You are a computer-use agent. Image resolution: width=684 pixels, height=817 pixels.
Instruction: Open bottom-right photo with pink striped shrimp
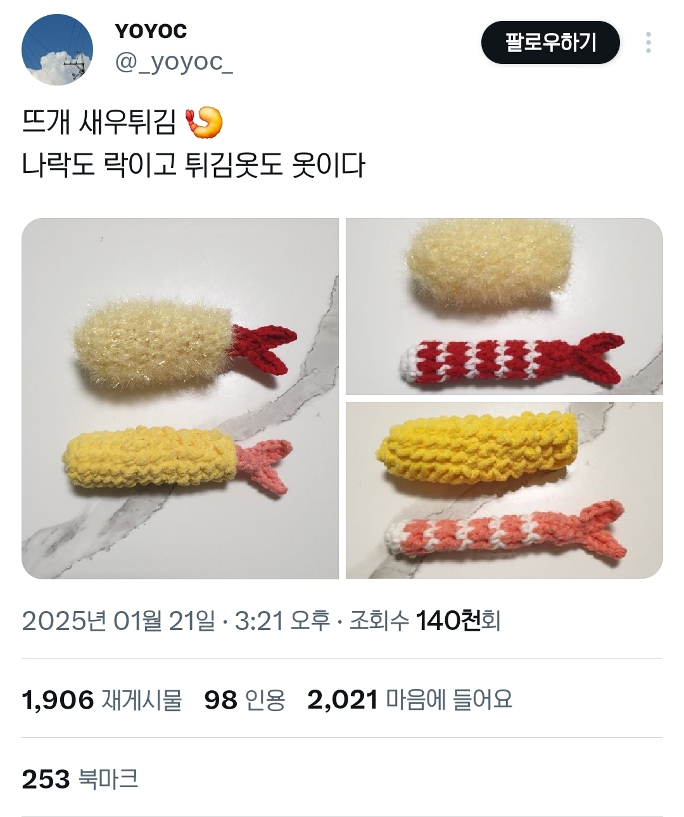504,490
